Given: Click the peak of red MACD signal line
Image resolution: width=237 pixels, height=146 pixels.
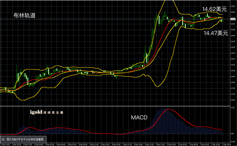Looking at the screenshot, I should 168,109.
